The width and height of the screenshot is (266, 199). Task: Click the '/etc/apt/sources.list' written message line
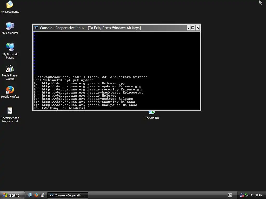[90, 77]
